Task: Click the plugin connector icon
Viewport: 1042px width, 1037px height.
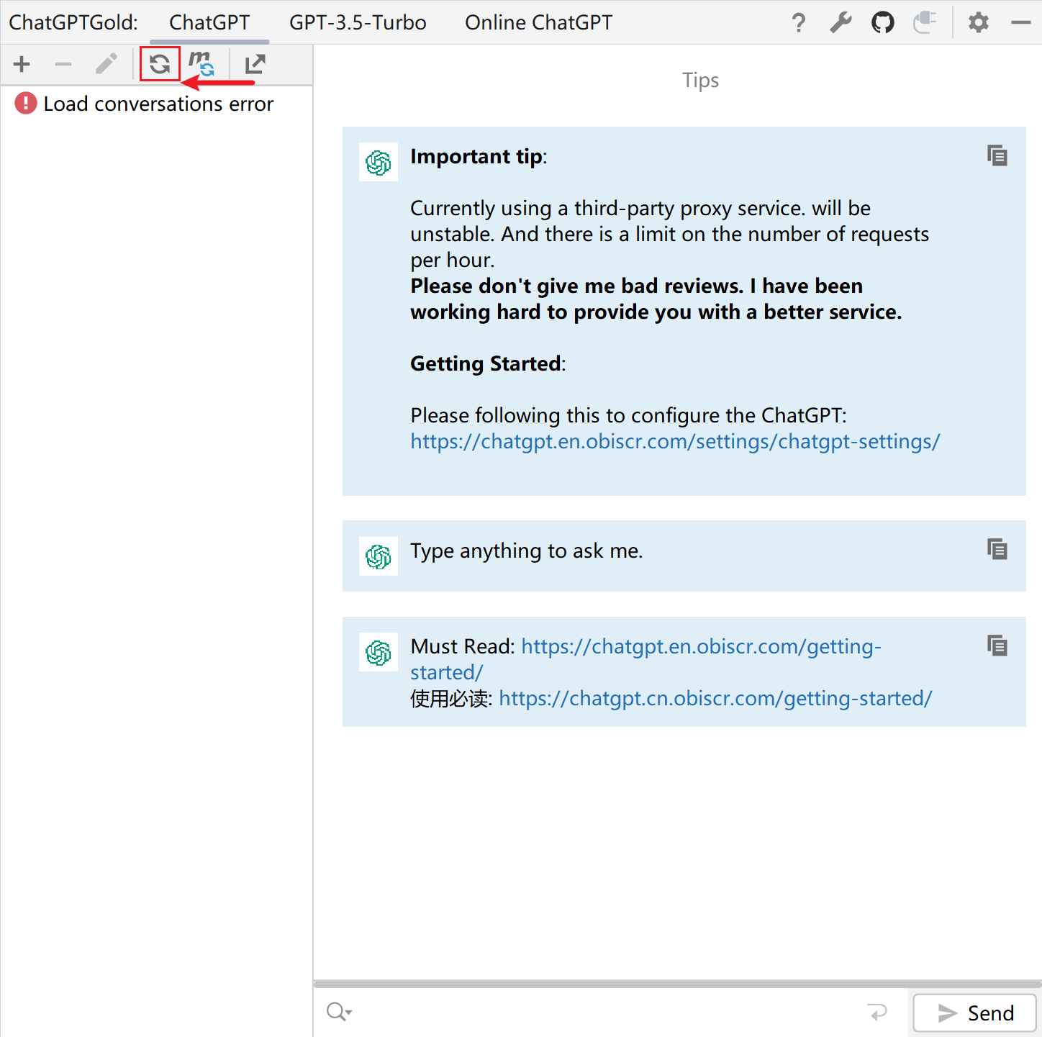Action: pyautogui.click(x=925, y=23)
